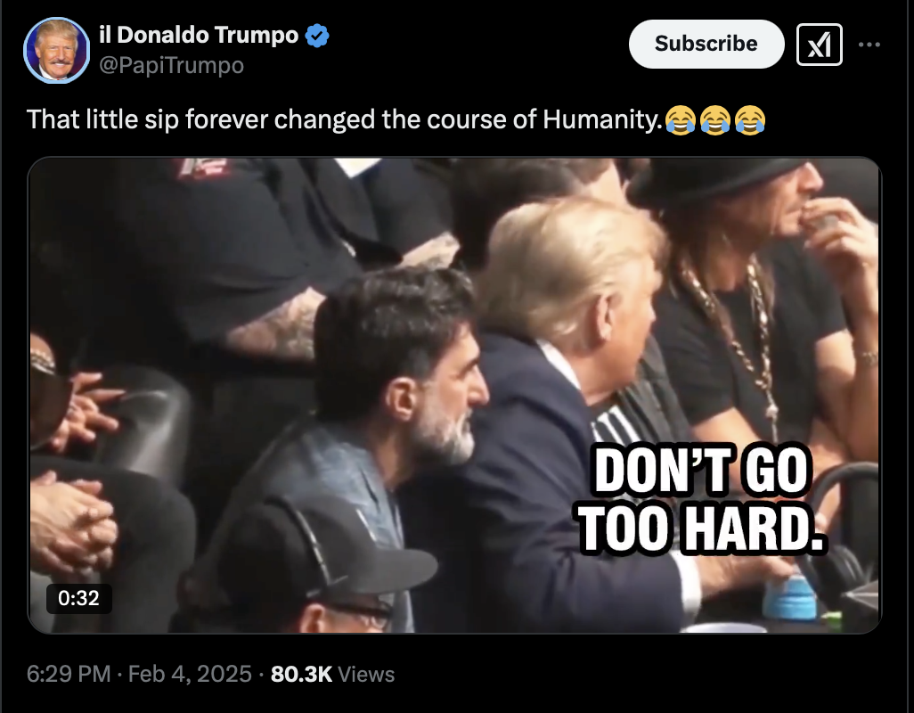Screen dimensions: 914x713
Task: Click the Feb 4, 2025 date
Action: tap(190, 674)
